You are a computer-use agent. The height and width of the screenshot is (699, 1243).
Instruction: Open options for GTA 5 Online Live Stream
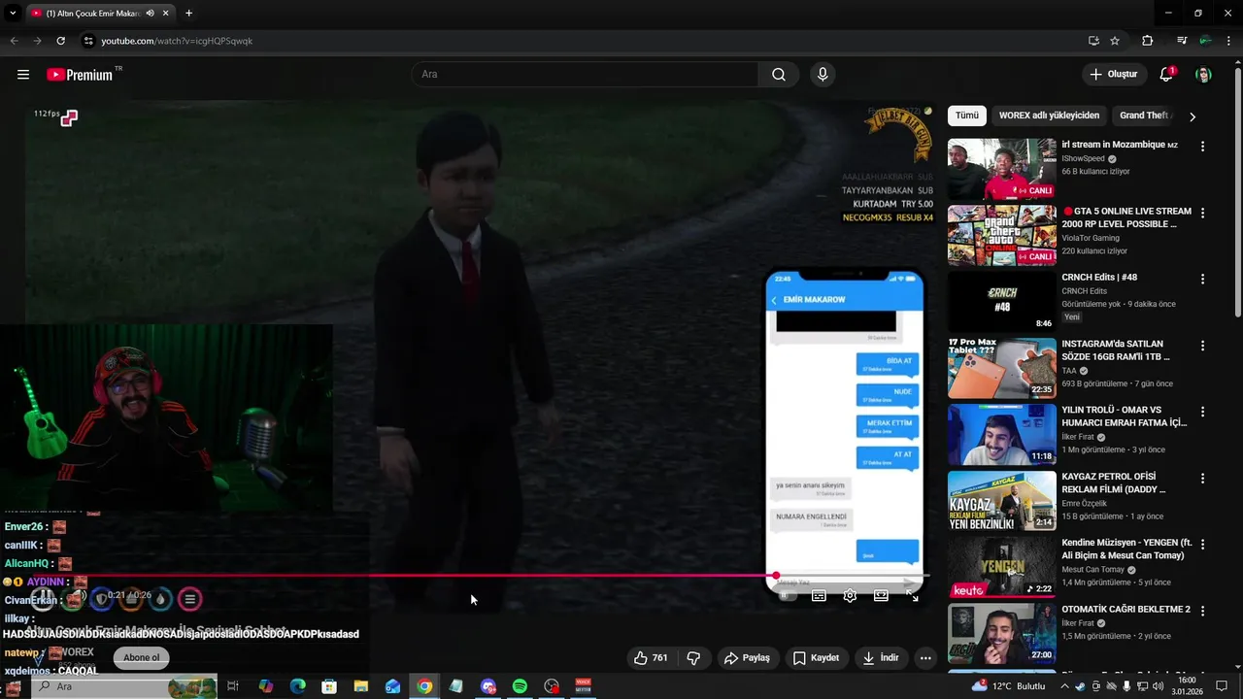click(x=1202, y=213)
